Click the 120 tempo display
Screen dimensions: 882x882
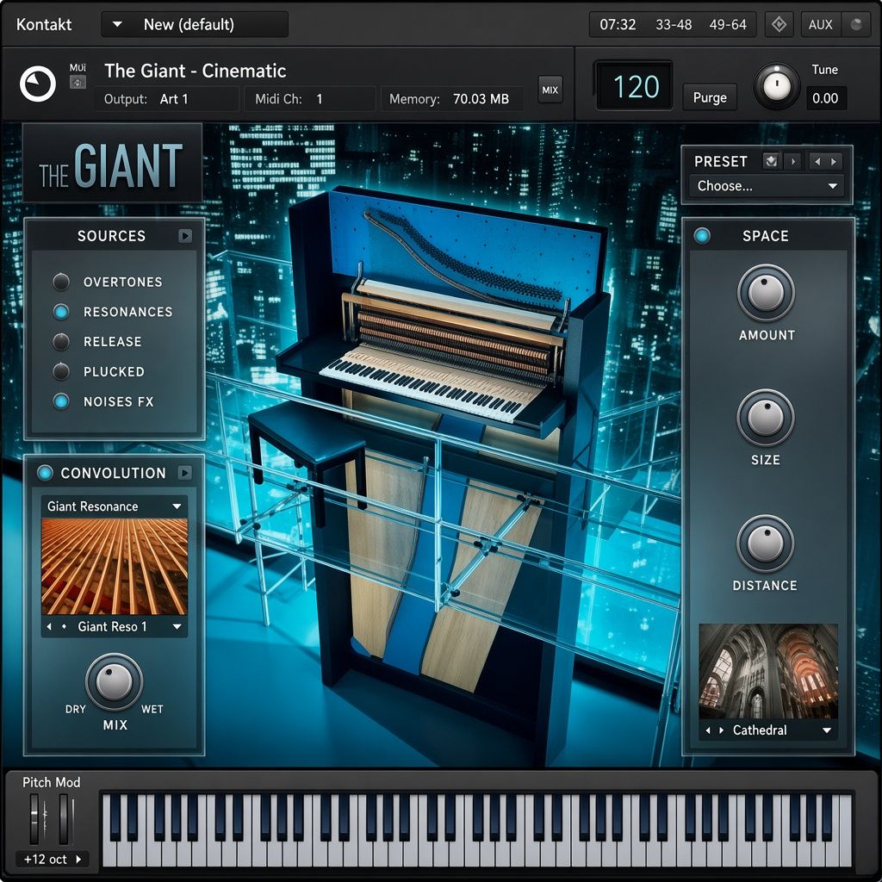point(635,87)
